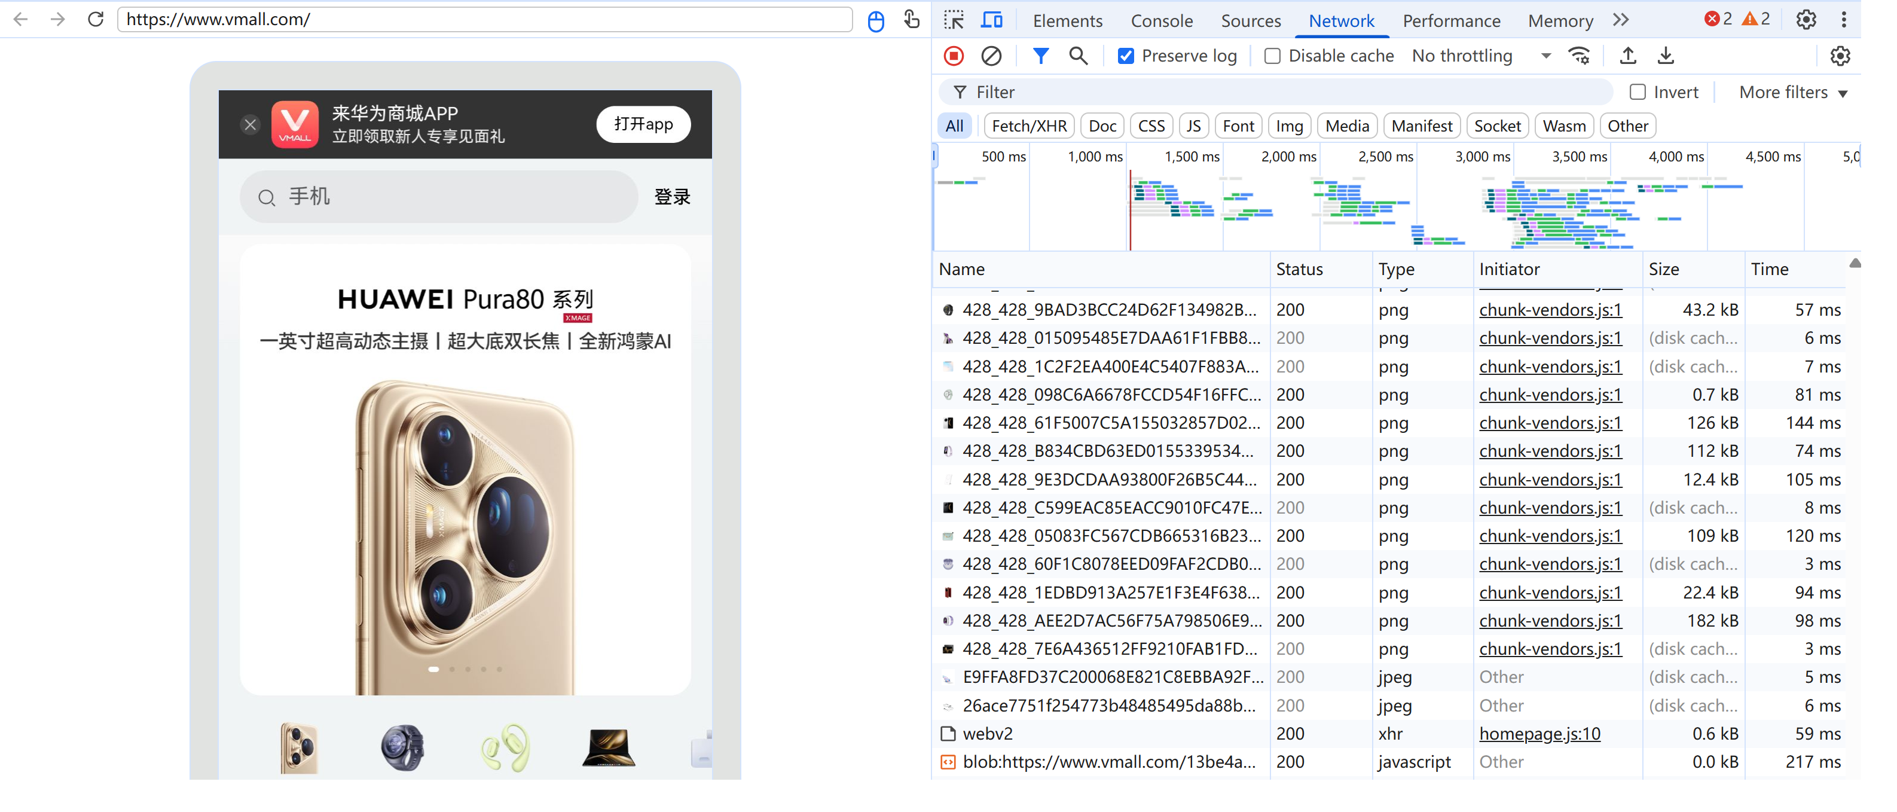Open the DevTools three-dot menu
Viewport: 1897px width, 812px height.
(1844, 20)
